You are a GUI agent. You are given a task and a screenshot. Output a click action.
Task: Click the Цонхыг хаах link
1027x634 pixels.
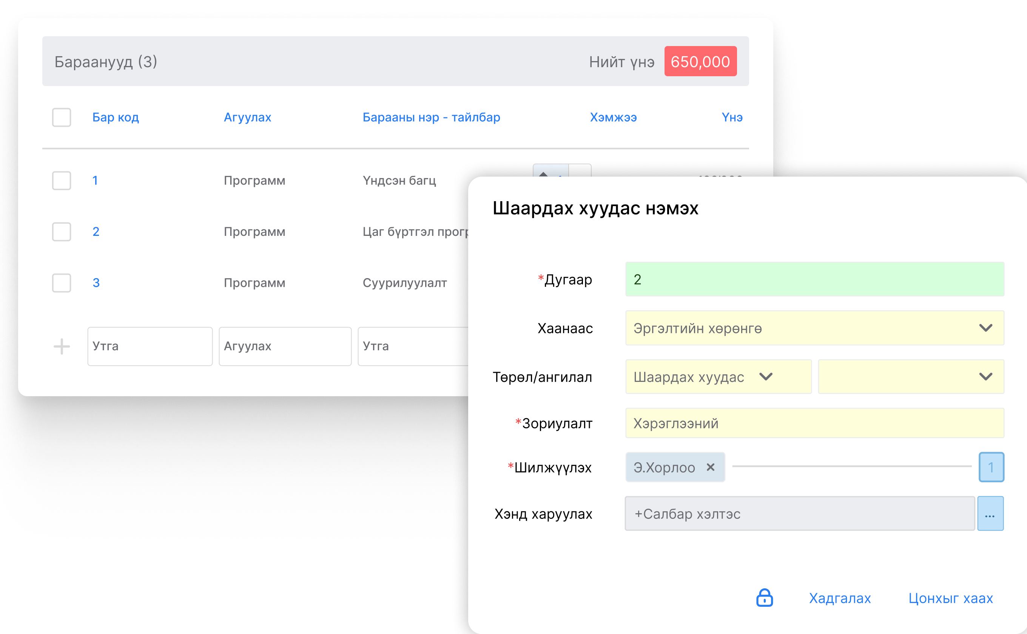(950, 598)
